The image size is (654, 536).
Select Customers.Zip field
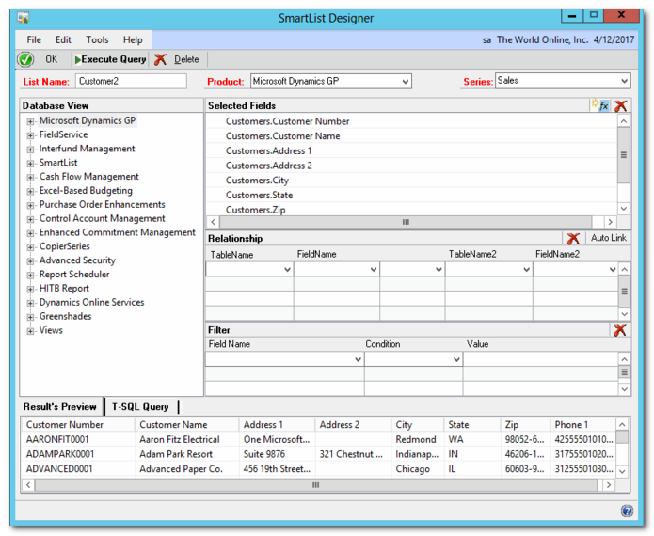coord(255,210)
